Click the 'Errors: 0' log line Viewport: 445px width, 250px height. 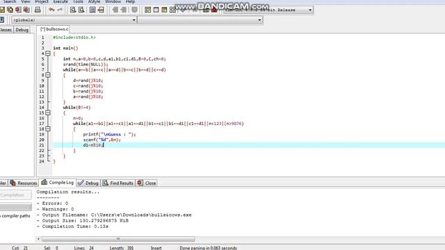pyautogui.click(x=52, y=203)
